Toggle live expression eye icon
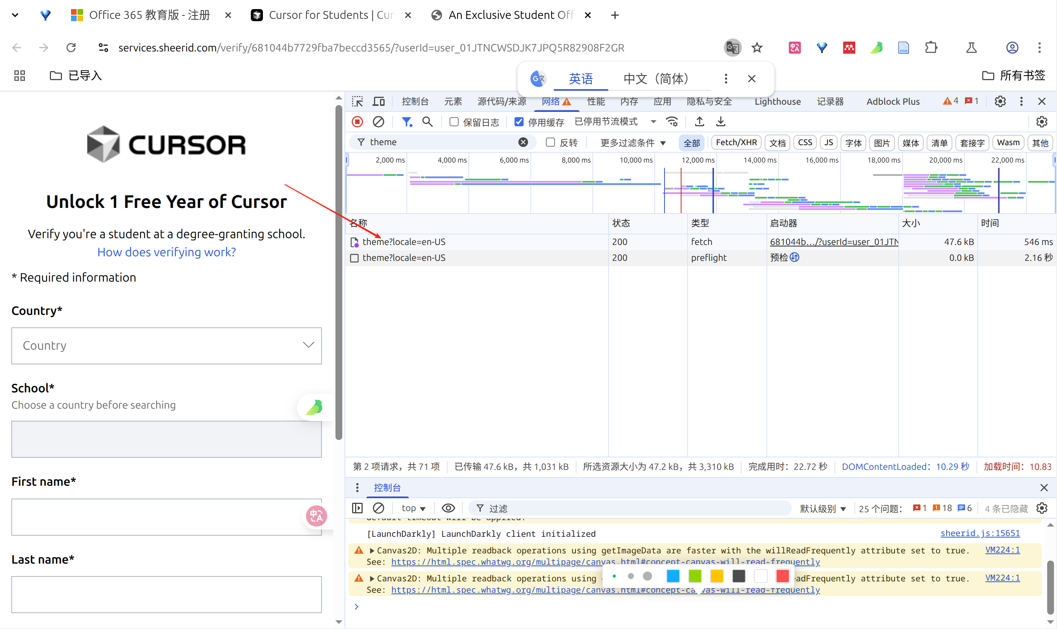 tap(448, 508)
